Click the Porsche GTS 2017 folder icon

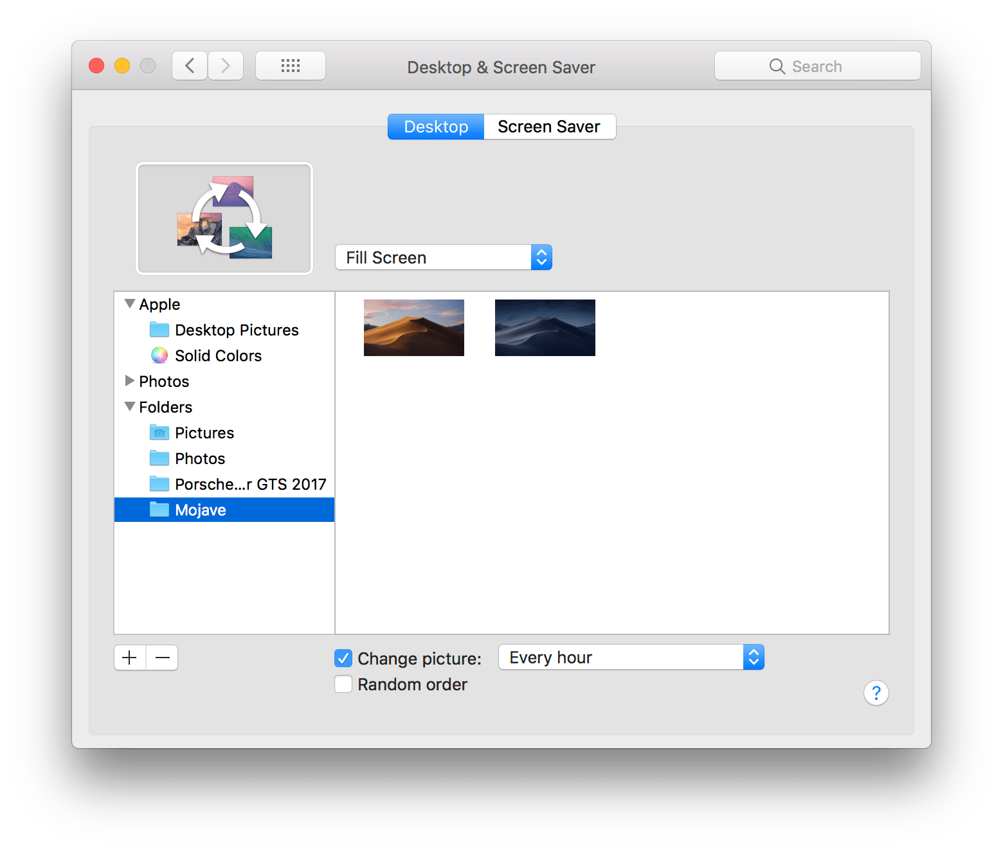159,484
